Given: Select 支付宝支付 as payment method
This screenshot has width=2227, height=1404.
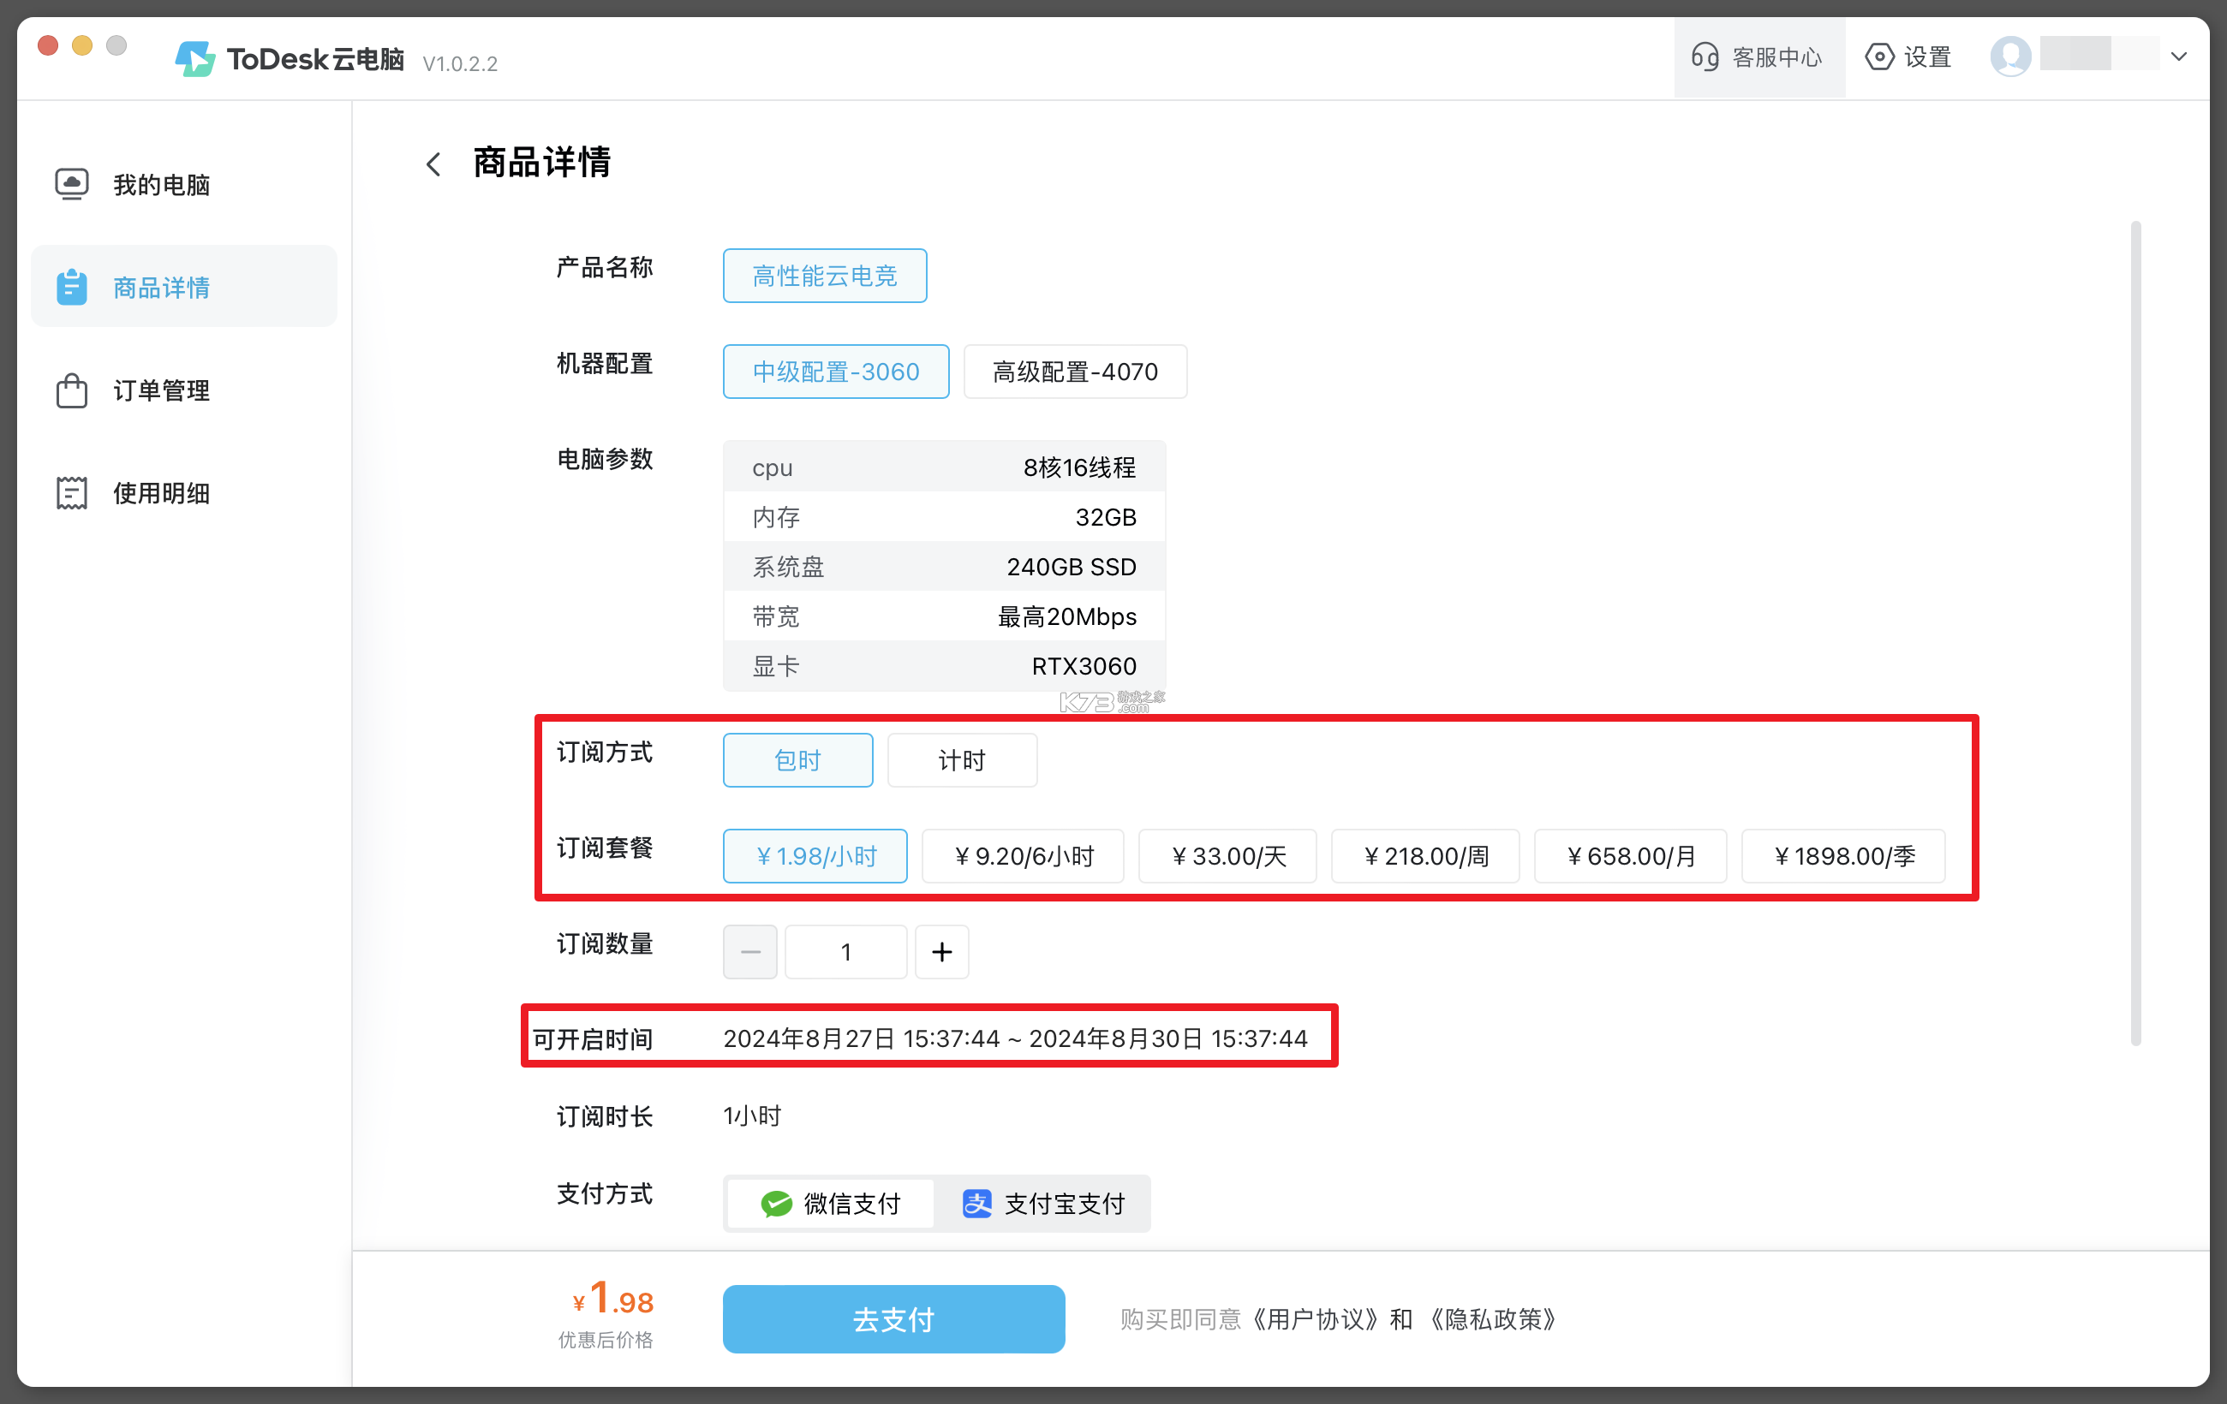Looking at the screenshot, I should pos(1046,1204).
